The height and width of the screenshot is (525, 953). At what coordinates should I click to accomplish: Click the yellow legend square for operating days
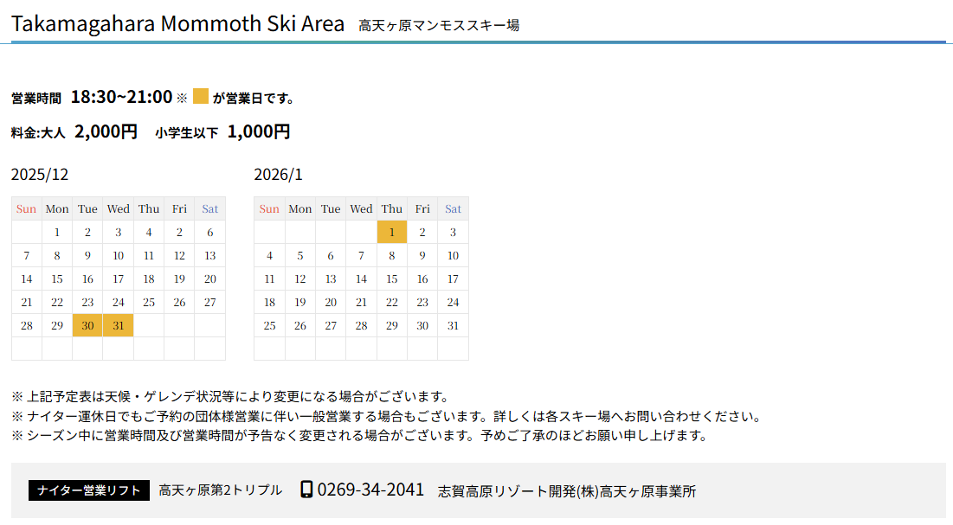click(x=201, y=96)
